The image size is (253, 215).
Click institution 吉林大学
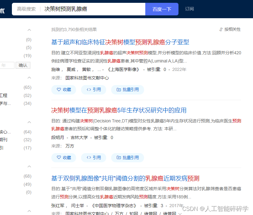click(79, 137)
